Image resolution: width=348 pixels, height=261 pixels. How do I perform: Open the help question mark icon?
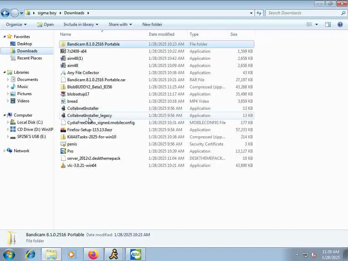340,24
